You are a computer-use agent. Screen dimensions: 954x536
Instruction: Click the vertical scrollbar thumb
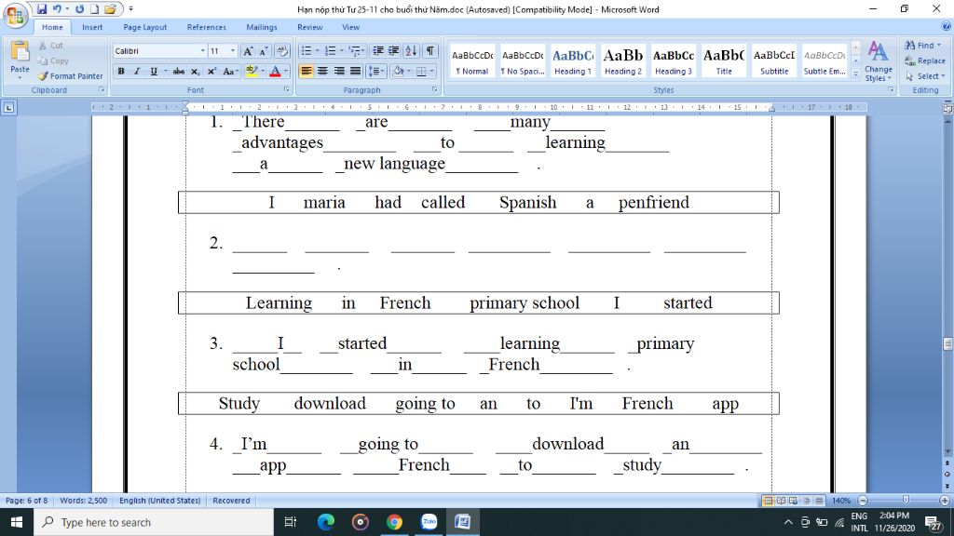[947, 343]
